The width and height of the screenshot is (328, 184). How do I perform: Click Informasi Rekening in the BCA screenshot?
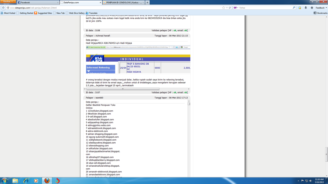tap(98, 67)
